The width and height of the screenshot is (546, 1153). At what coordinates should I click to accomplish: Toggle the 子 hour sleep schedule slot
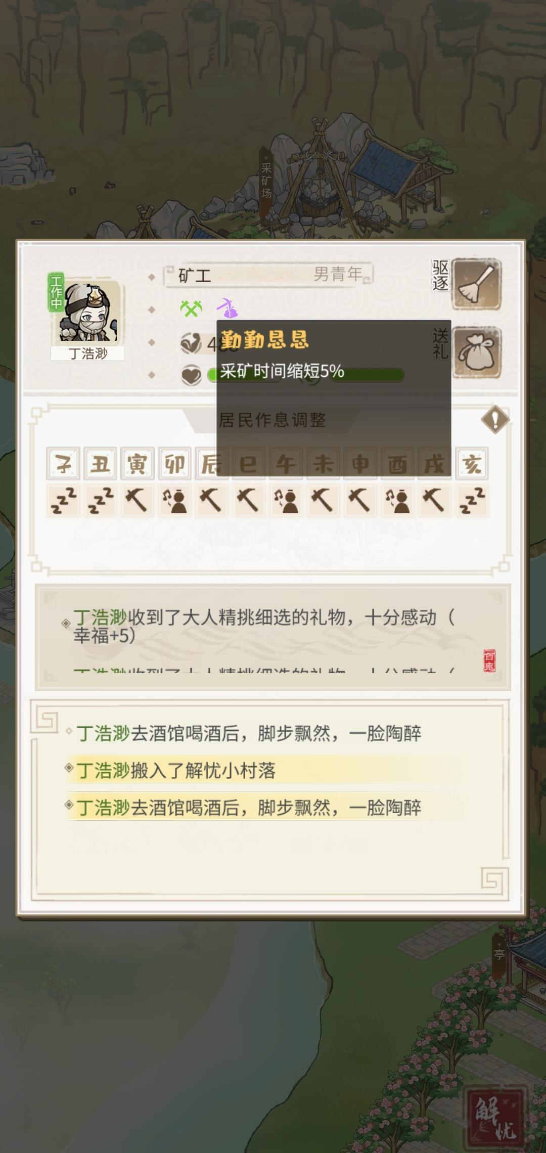tap(63, 501)
